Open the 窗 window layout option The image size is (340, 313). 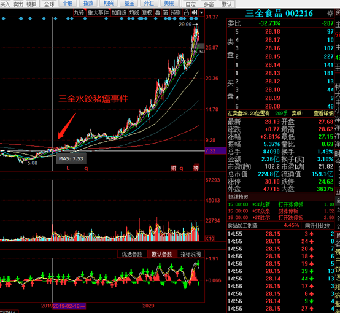coord(166,12)
